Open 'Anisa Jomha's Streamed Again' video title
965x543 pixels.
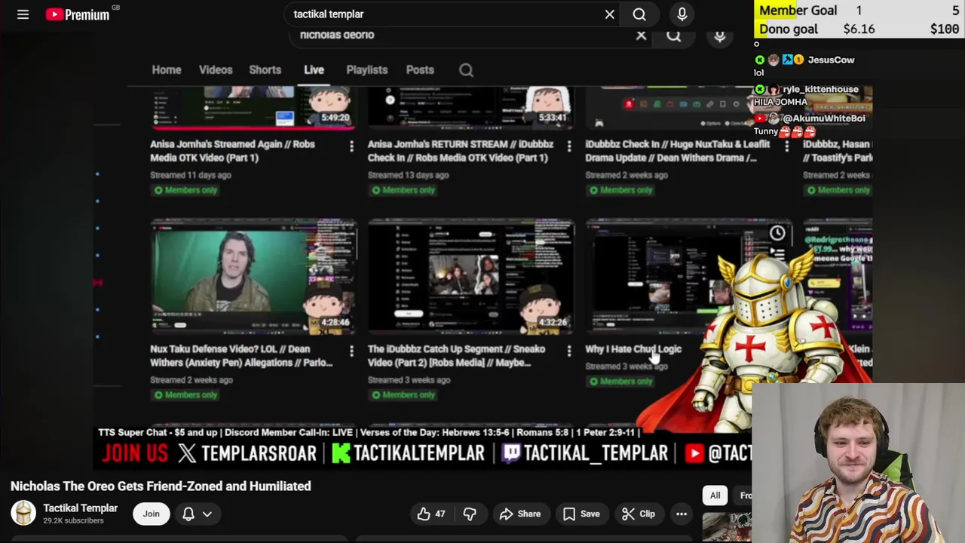(232, 151)
